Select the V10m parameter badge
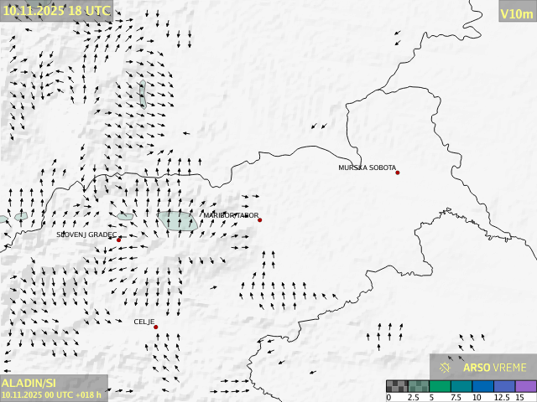537x402 pixels. pyautogui.click(x=516, y=13)
